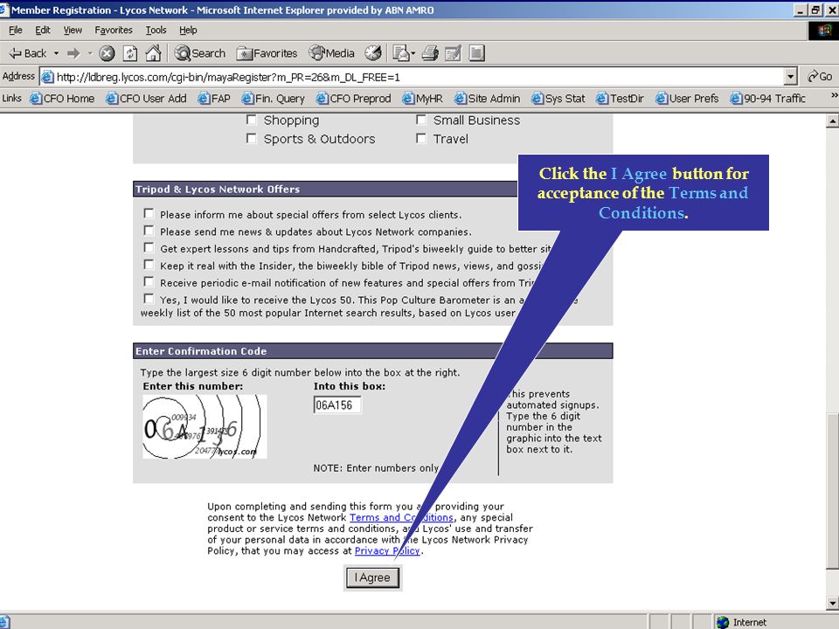839x629 pixels.
Task: Click the Edit page toolbar icon
Action: (x=453, y=53)
